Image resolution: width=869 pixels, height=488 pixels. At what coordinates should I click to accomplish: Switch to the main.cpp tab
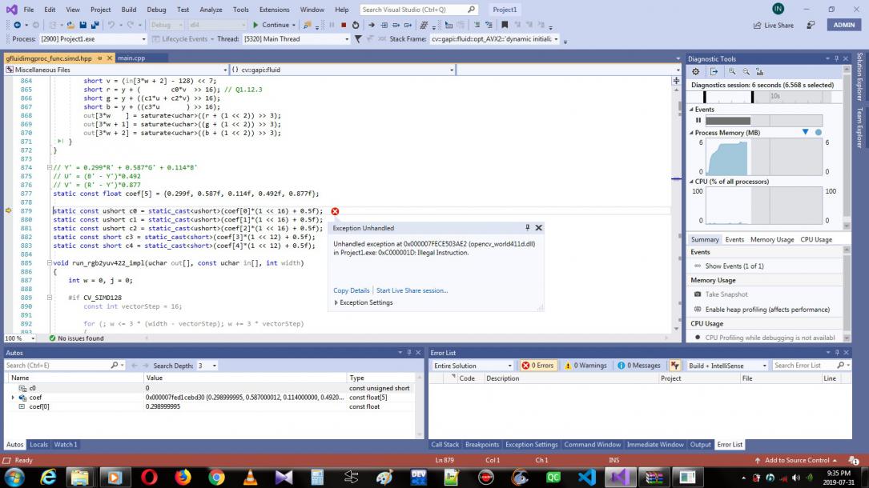coord(131,58)
